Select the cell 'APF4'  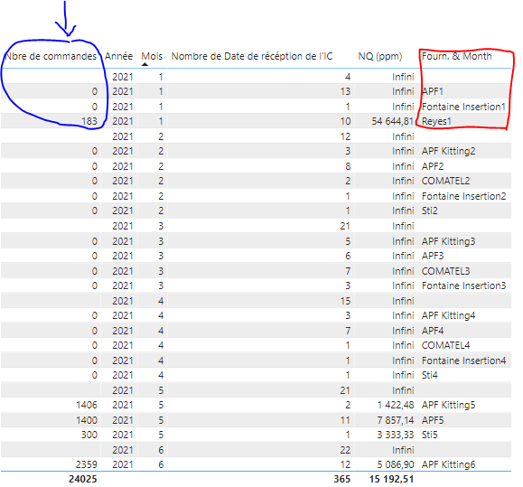click(x=433, y=331)
